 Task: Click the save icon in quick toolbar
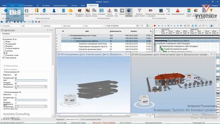(7, 22)
